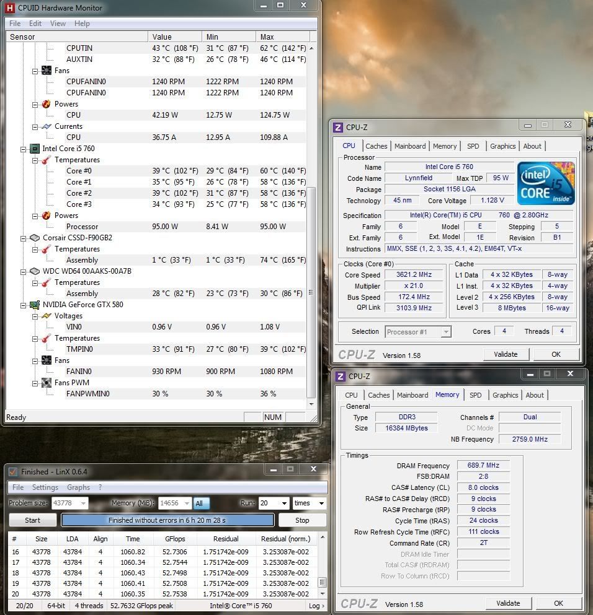Switch to Caches tab in top CPU-Z

pos(377,146)
